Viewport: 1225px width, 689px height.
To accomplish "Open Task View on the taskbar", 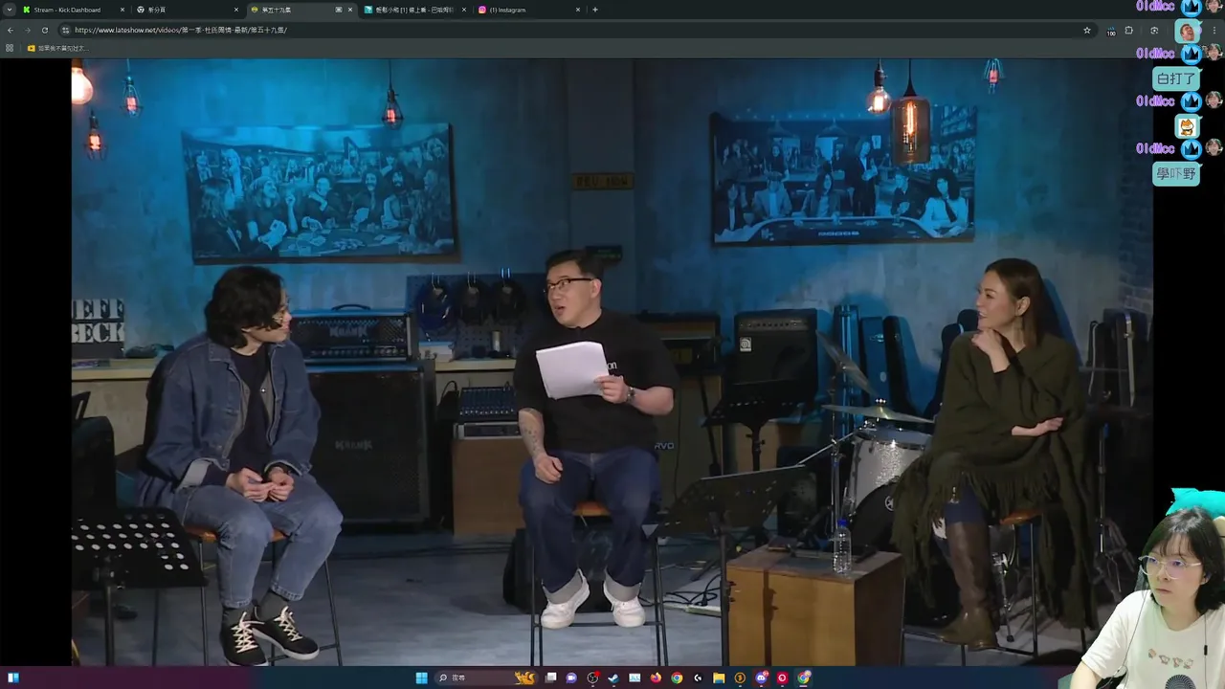I will [550, 678].
